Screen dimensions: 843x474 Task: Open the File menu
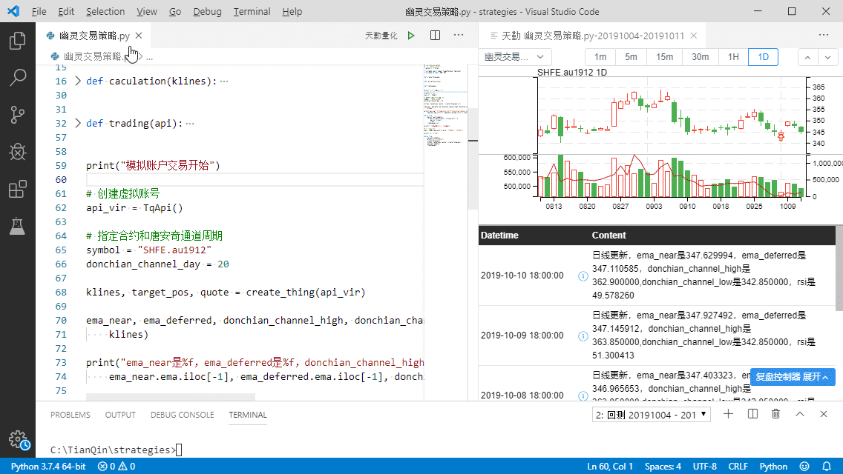pyautogui.click(x=39, y=11)
